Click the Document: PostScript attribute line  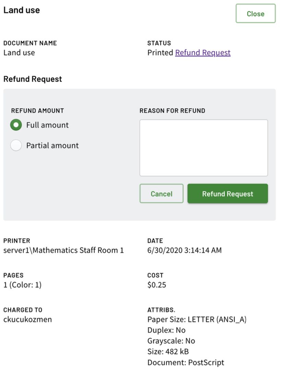click(x=186, y=362)
